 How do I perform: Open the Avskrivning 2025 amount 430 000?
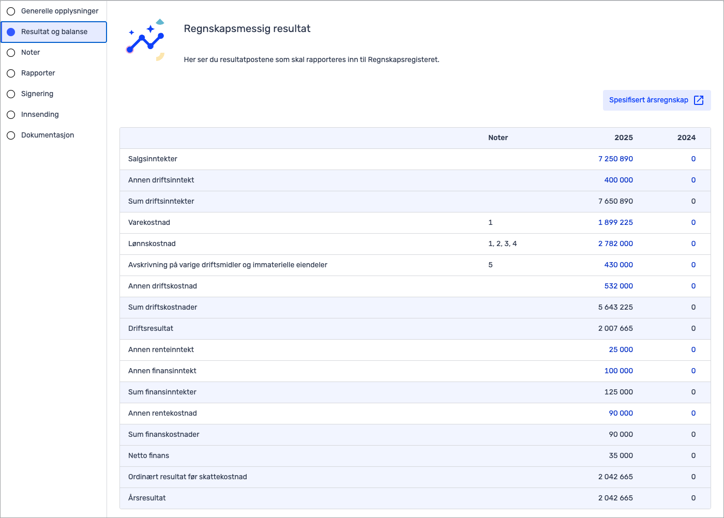pos(619,265)
